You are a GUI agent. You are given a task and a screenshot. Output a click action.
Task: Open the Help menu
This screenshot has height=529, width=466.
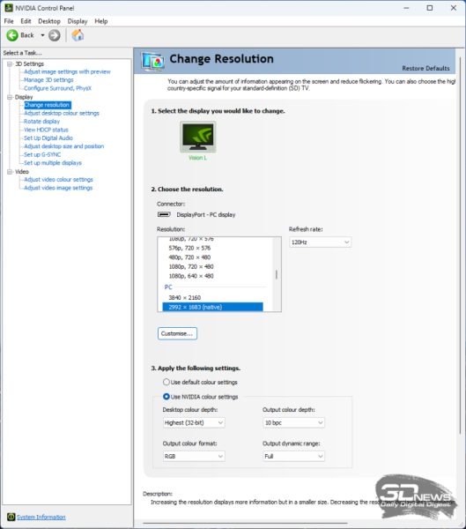pos(100,21)
